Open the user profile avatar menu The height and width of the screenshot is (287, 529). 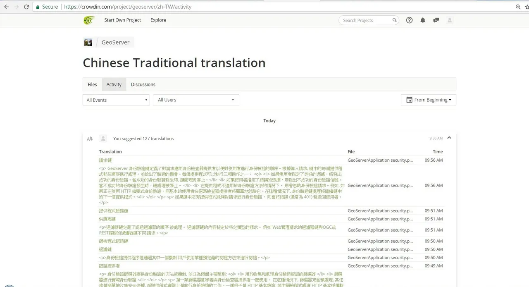point(450,20)
